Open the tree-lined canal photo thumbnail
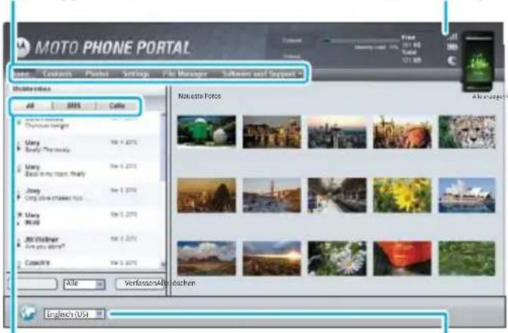 coord(337,195)
